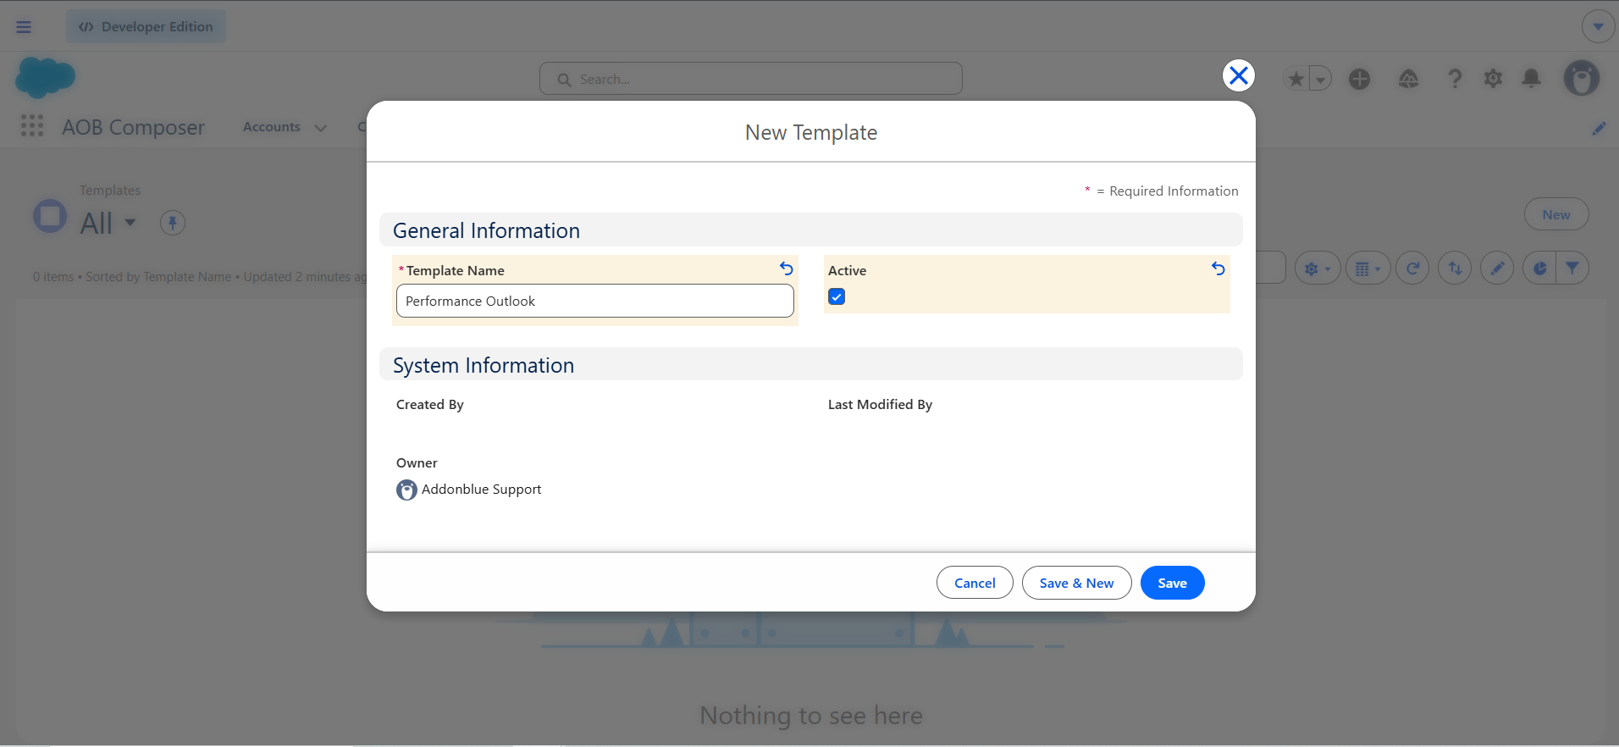Click Save & New button
Image resolution: width=1619 pixels, height=747 pixels.
click(1076, 583)
